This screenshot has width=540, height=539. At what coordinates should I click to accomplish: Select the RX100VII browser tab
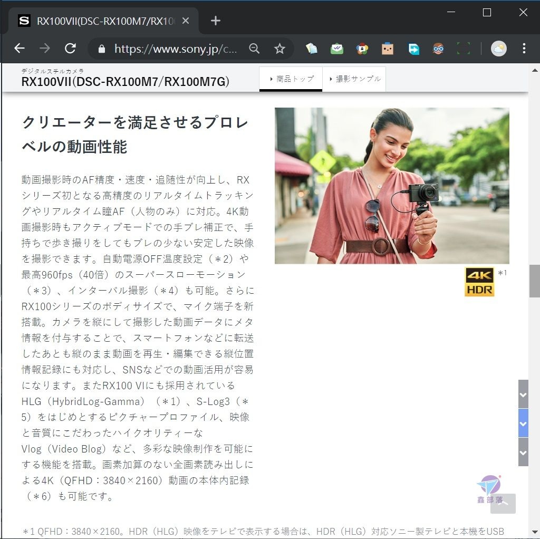click(103, 21)
